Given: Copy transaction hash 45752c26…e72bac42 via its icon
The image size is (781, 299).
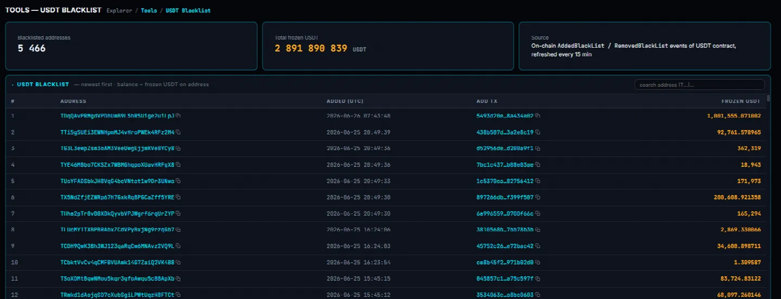Looking at the screenshot, I should point(538,246).
